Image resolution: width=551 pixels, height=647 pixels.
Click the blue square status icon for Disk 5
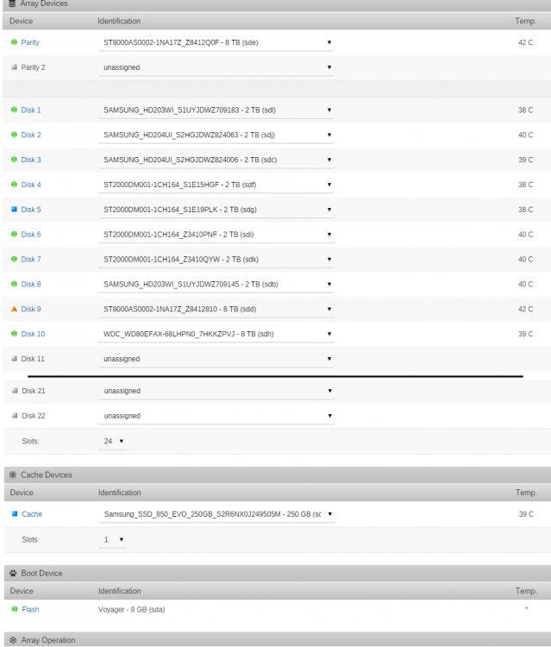[x=14, y=210]
